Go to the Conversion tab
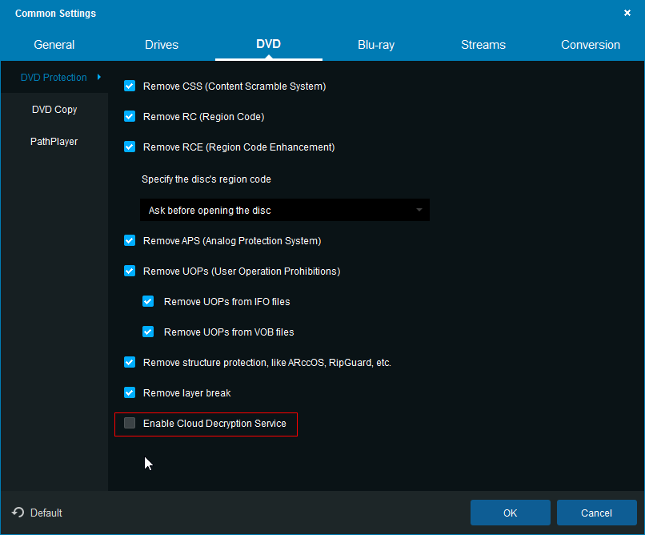 [591, 45]
